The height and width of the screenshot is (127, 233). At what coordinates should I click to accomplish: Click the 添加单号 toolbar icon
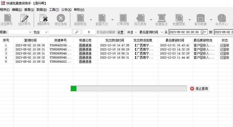coord(7,18)
